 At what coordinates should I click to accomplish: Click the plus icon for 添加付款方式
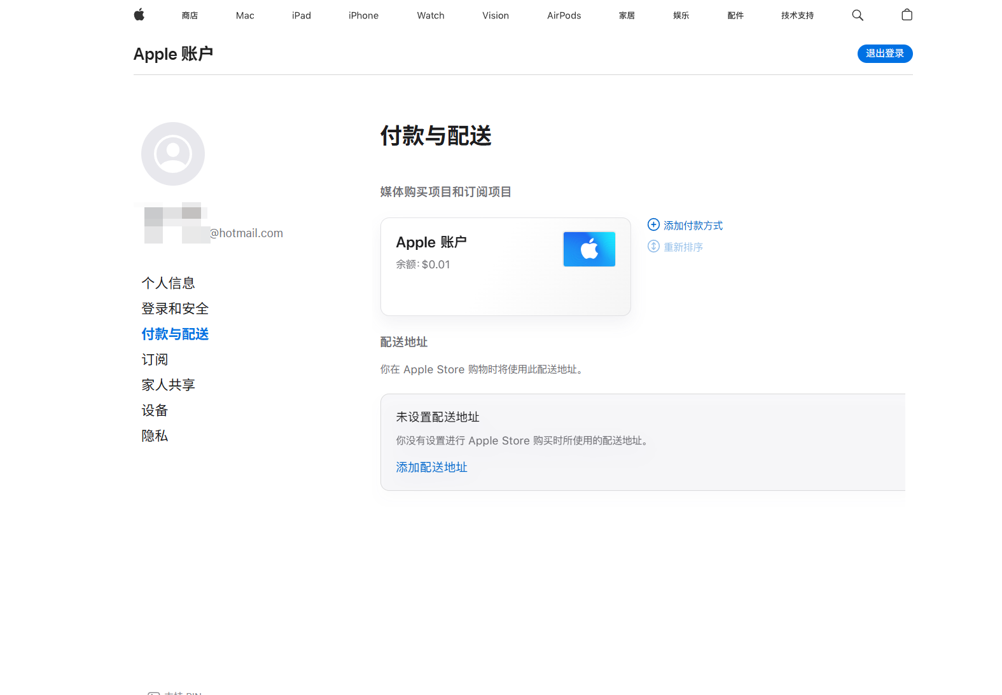[653, 224]
